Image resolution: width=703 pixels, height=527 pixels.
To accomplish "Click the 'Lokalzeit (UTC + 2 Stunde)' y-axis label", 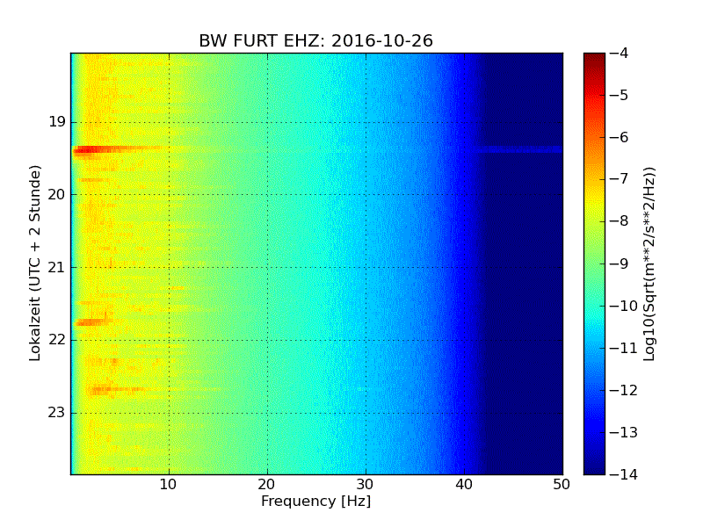I will tap(35, 263).
